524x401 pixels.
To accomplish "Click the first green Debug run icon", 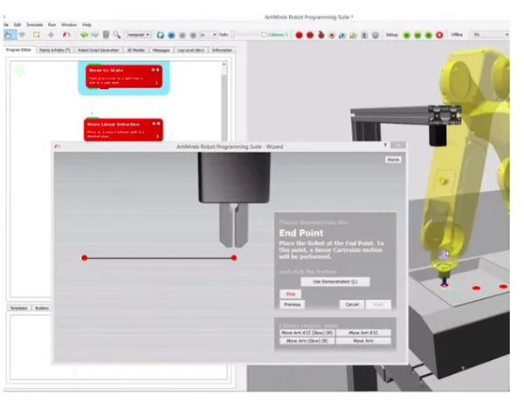I will pyautogui.click(x=407, y=35).
